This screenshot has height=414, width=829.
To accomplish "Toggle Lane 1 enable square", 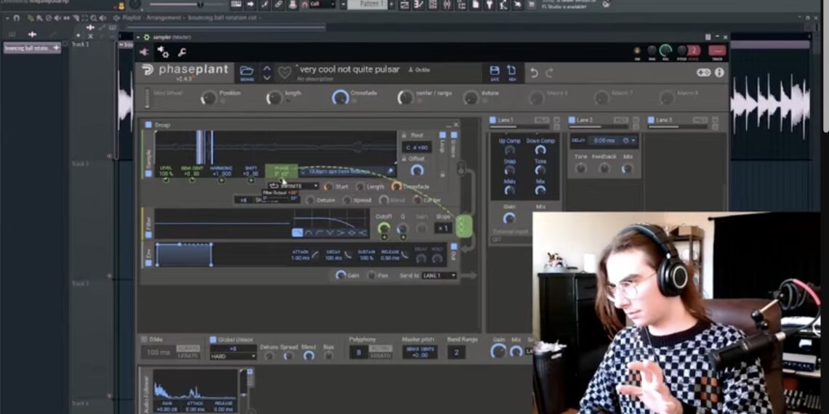I will click(491, 120).
